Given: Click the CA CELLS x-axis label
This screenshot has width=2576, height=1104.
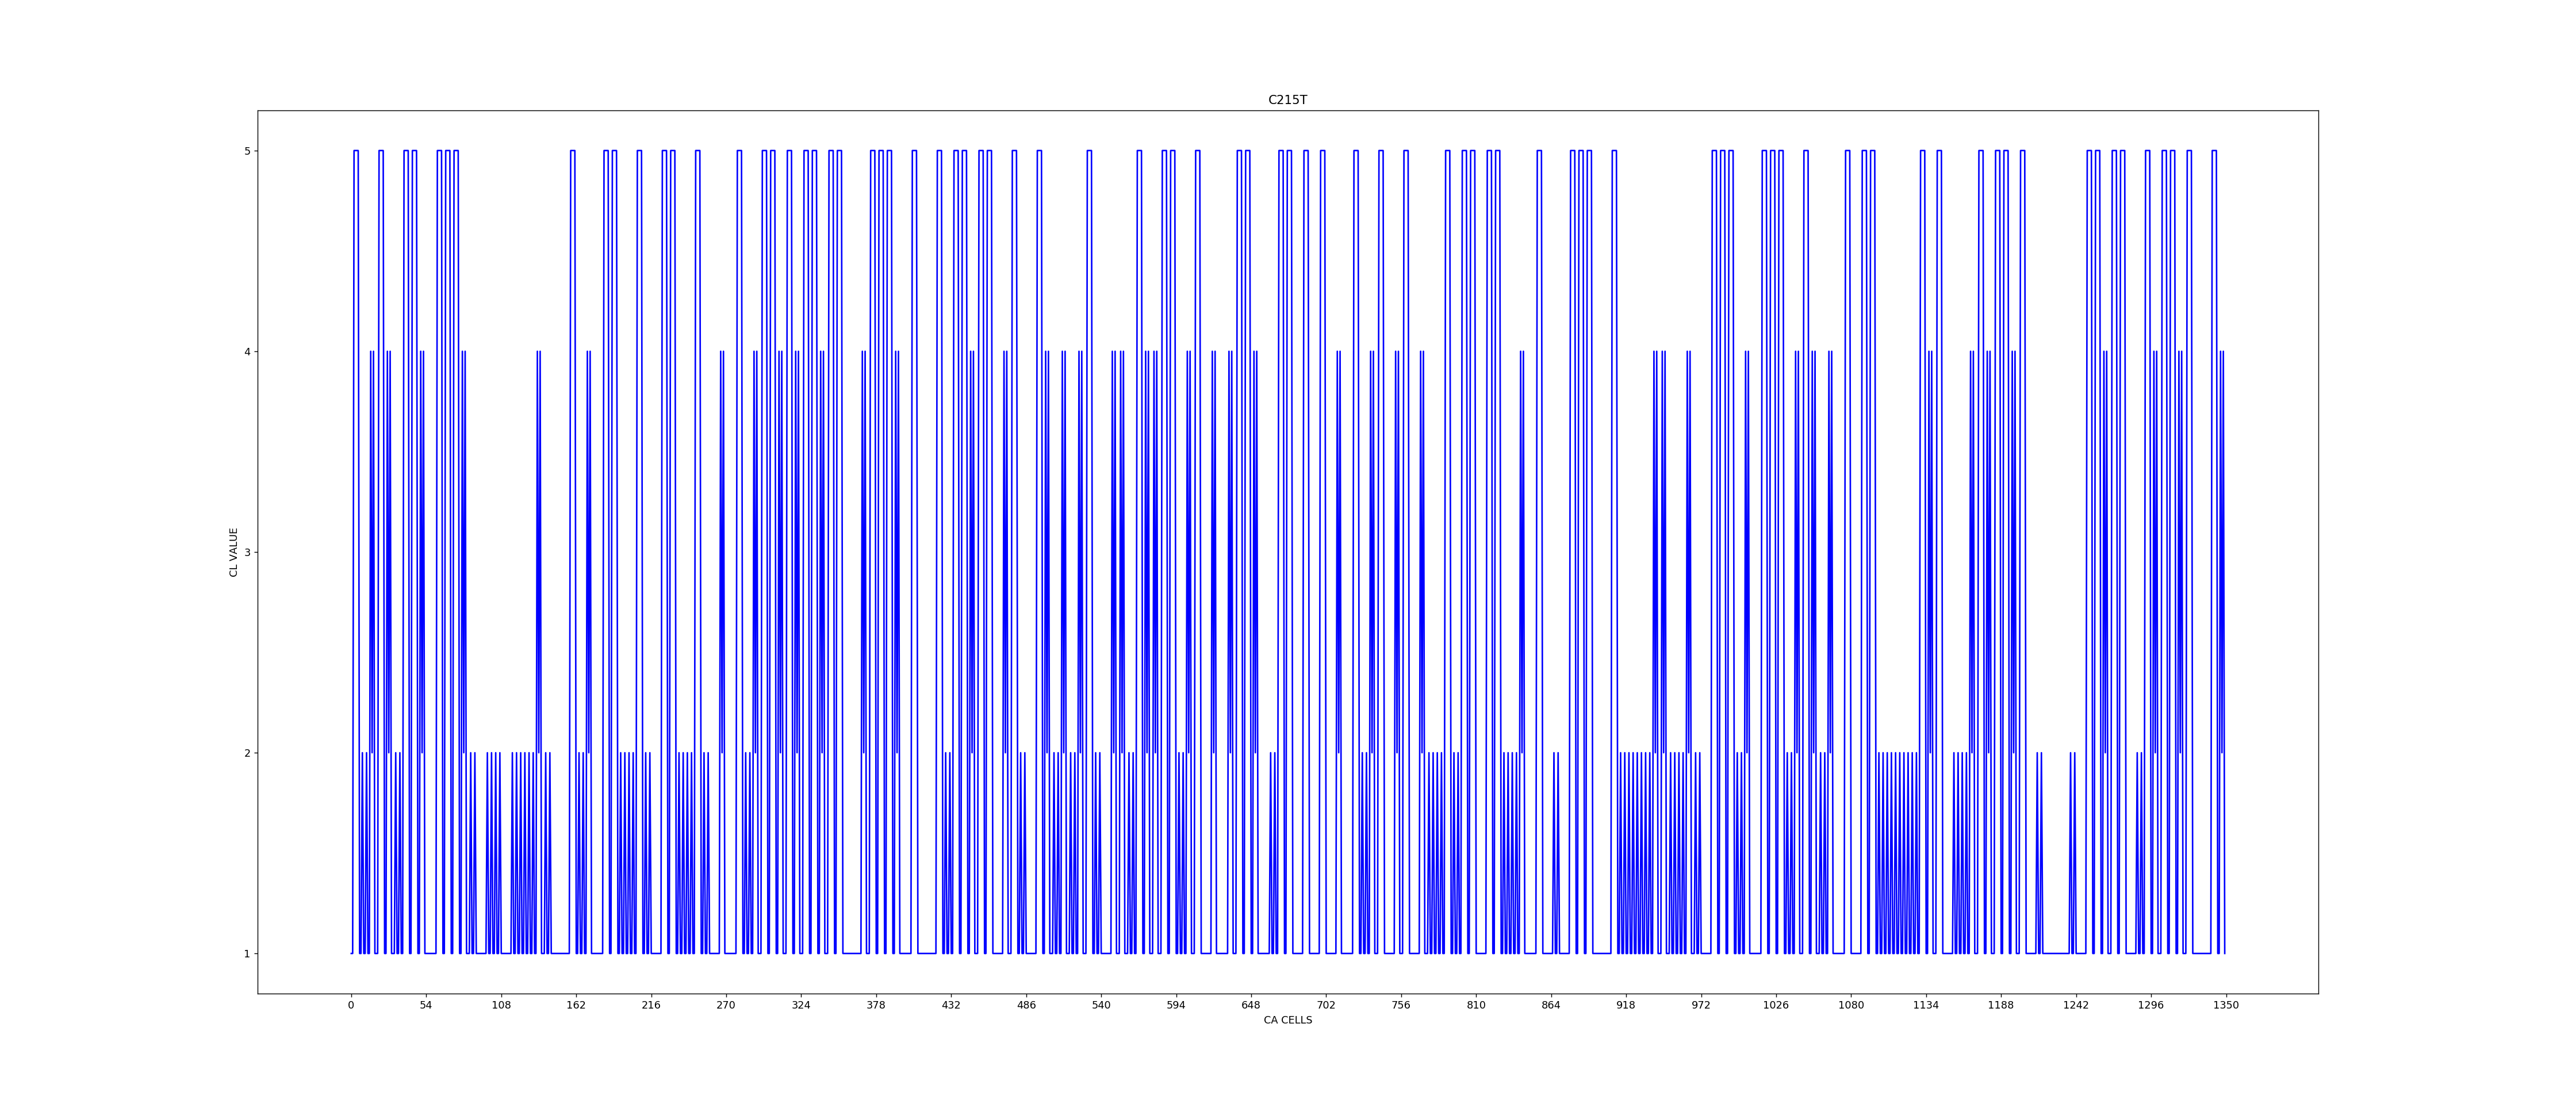Looking at the screenshot, I should (x=1287, y=1020).
